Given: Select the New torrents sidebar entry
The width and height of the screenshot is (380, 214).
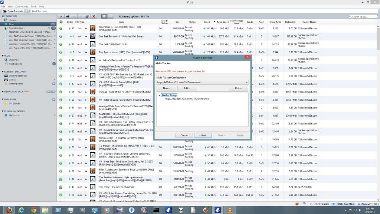Looking at the screenshot, I should point(28,24).
